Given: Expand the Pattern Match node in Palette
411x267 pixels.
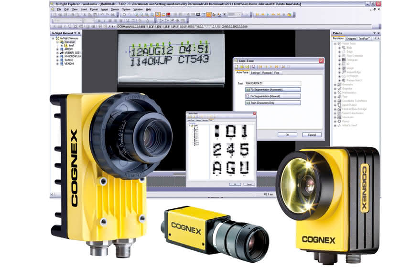Looking at the screenshot, I should 339,80.
